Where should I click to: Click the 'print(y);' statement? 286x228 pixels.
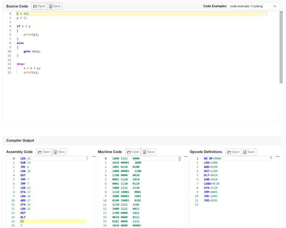(x=31, y=35)
